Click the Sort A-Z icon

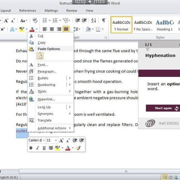94,20
